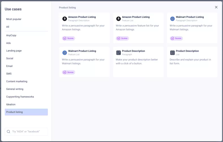
Task: Select the Most popular category
Action: [26, 19]
